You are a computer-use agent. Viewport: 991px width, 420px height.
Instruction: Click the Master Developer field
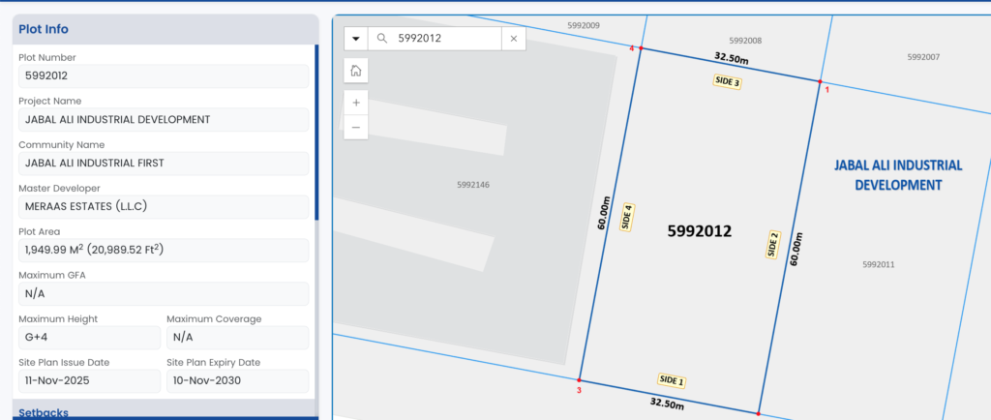pyautogui.click(x=163, y=206)
